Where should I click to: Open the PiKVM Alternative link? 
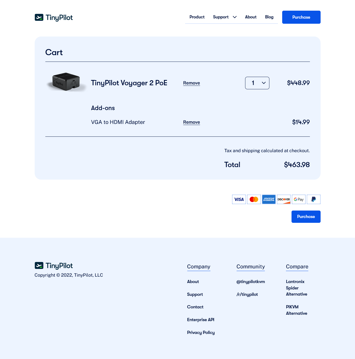[x=297, y=310]
